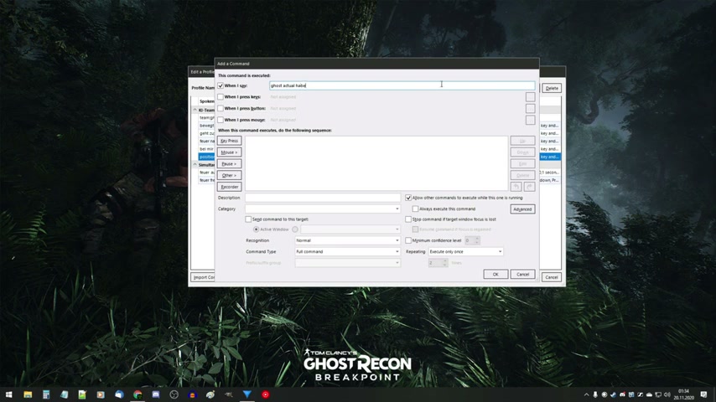Click the Advanced button
The image size is (716, 402).
pyautogui.click(x=522, y=209)
